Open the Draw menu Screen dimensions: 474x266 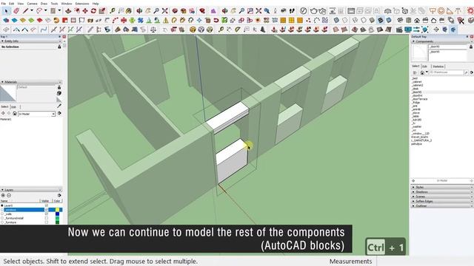(x=44, y=3)
